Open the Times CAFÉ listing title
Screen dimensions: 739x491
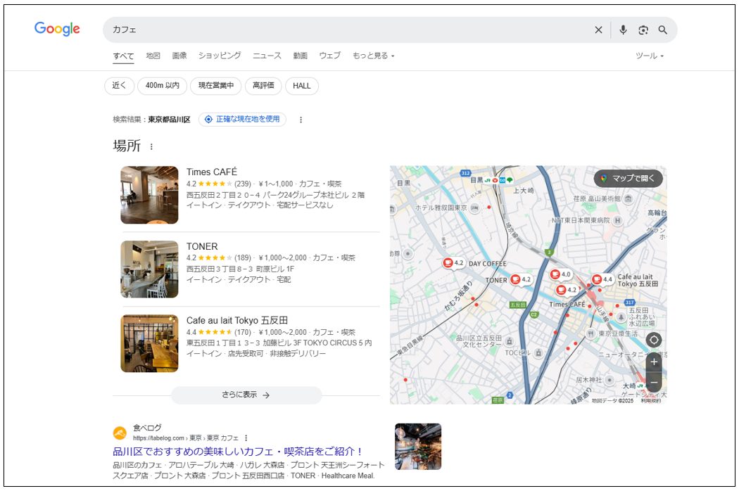(x=212, y=172)
